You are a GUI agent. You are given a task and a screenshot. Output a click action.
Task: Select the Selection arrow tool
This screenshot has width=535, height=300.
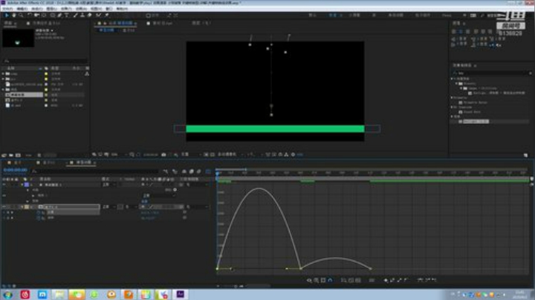(6, 16)
